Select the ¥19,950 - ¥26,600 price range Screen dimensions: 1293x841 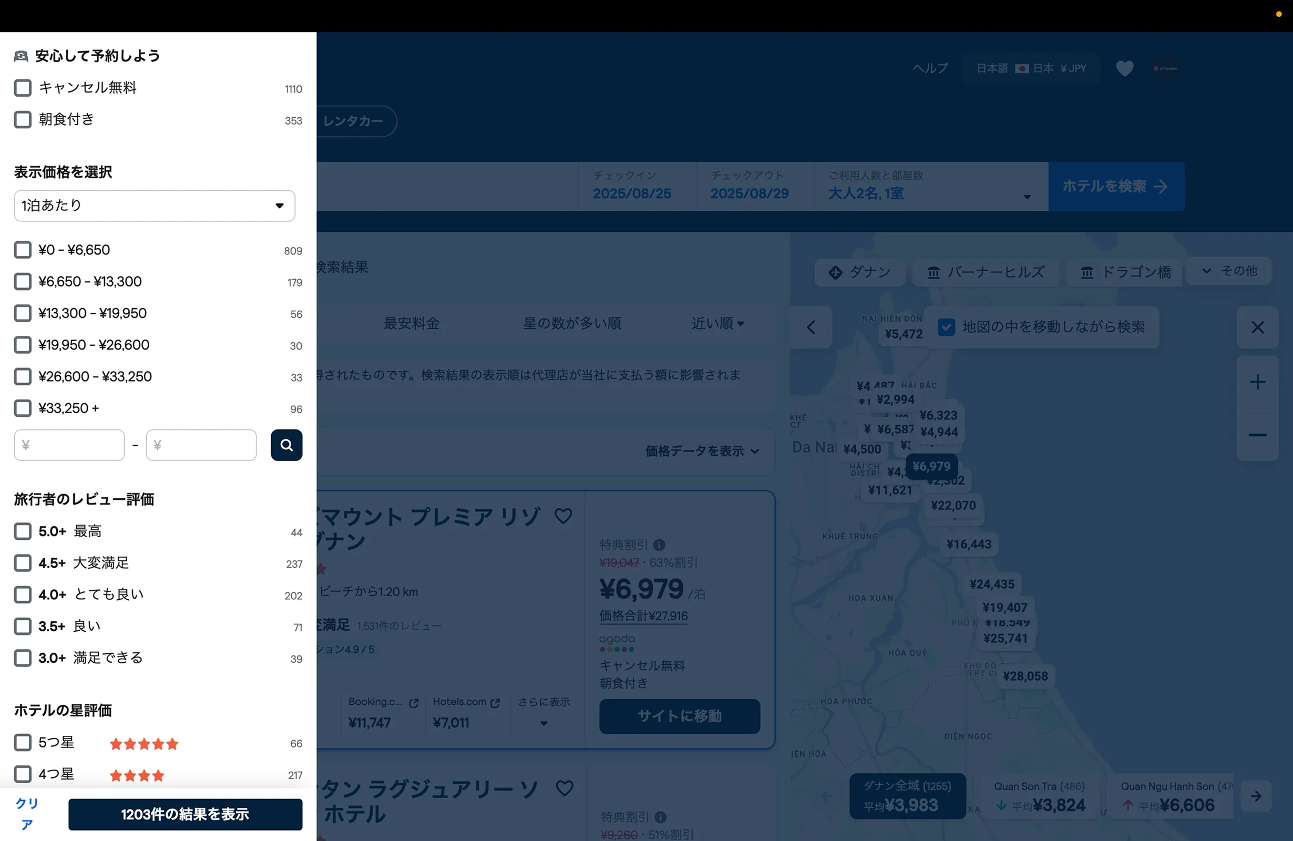22,345
